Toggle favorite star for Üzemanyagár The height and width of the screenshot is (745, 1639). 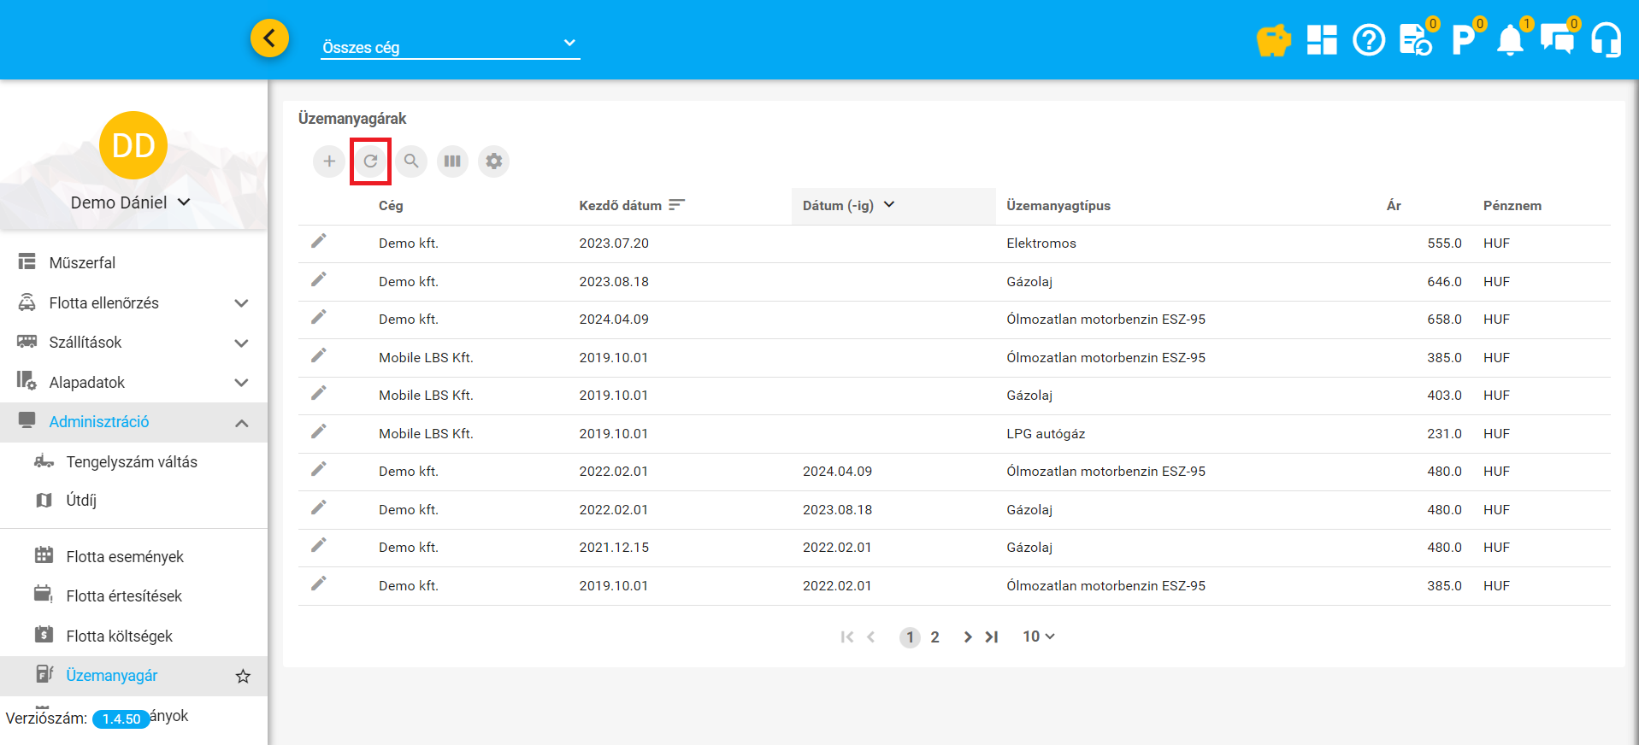tap(243, 677)
